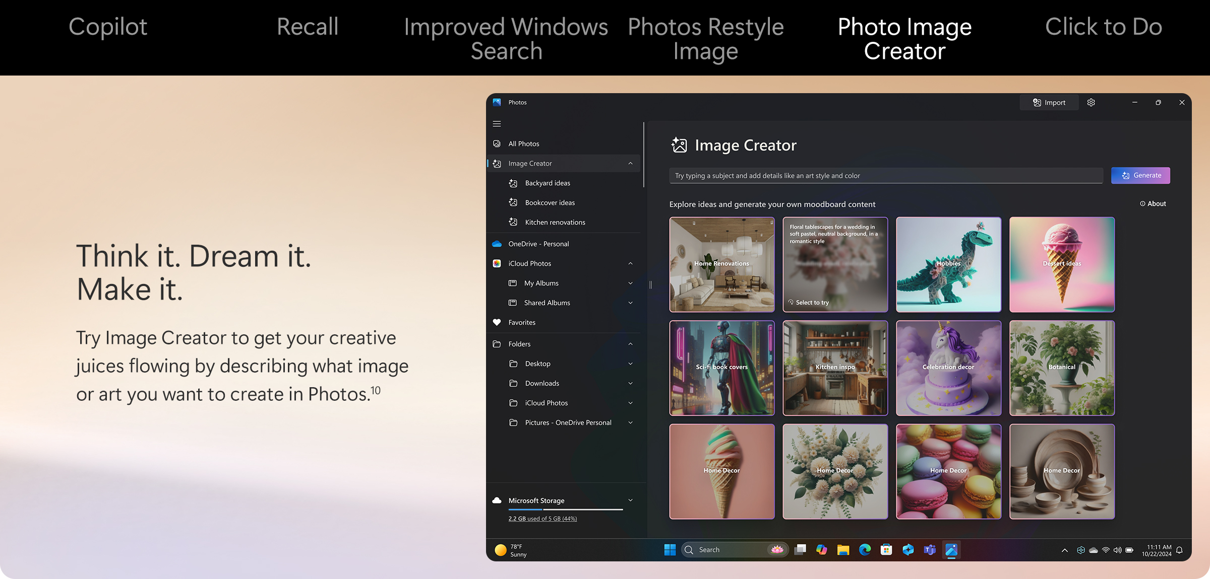Click the Photos app logo in title bar

point(497,102)
